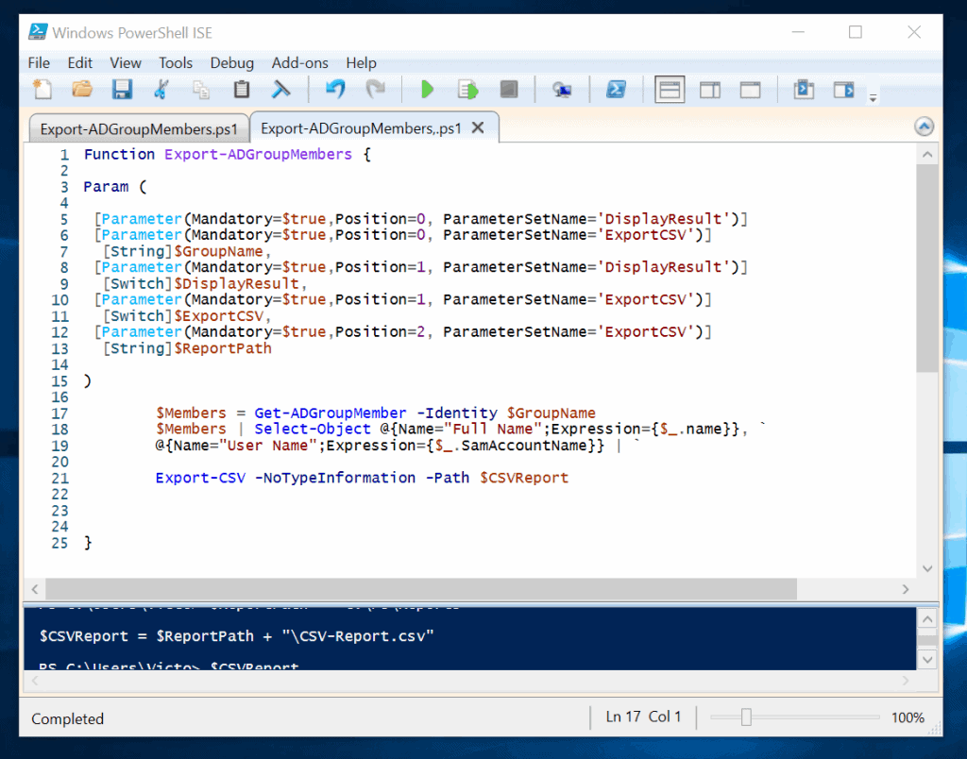Click the Stop Operation icon
The width and height of the screenshot is (967, 759).
[509, 89]
